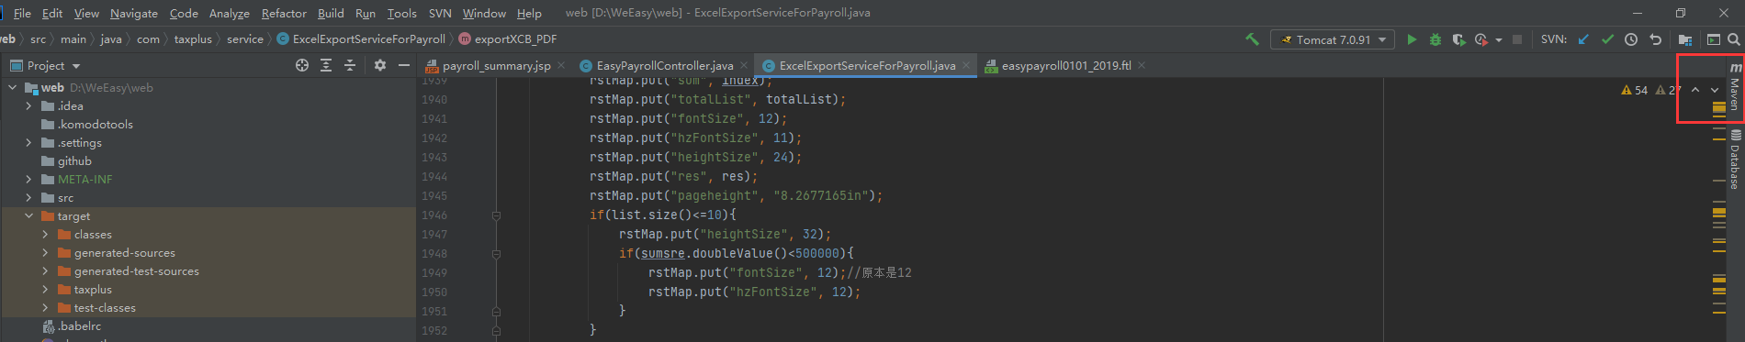Show SVN history clock icon
Image resolution: width=1745 pixels, height=342 pixels.
[1631, 39]
